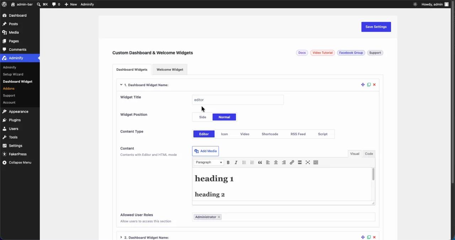Open the Video Tutorial link
455x240 pixels.
pos(322,53)
